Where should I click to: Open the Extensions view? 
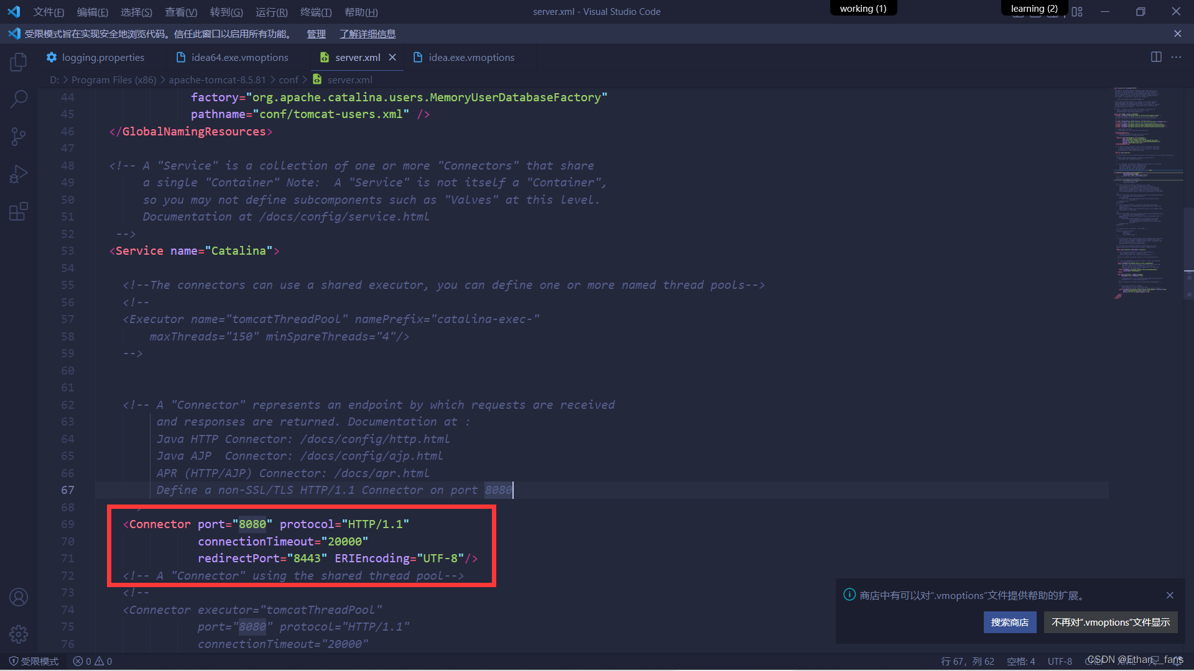tap(19, 211)
